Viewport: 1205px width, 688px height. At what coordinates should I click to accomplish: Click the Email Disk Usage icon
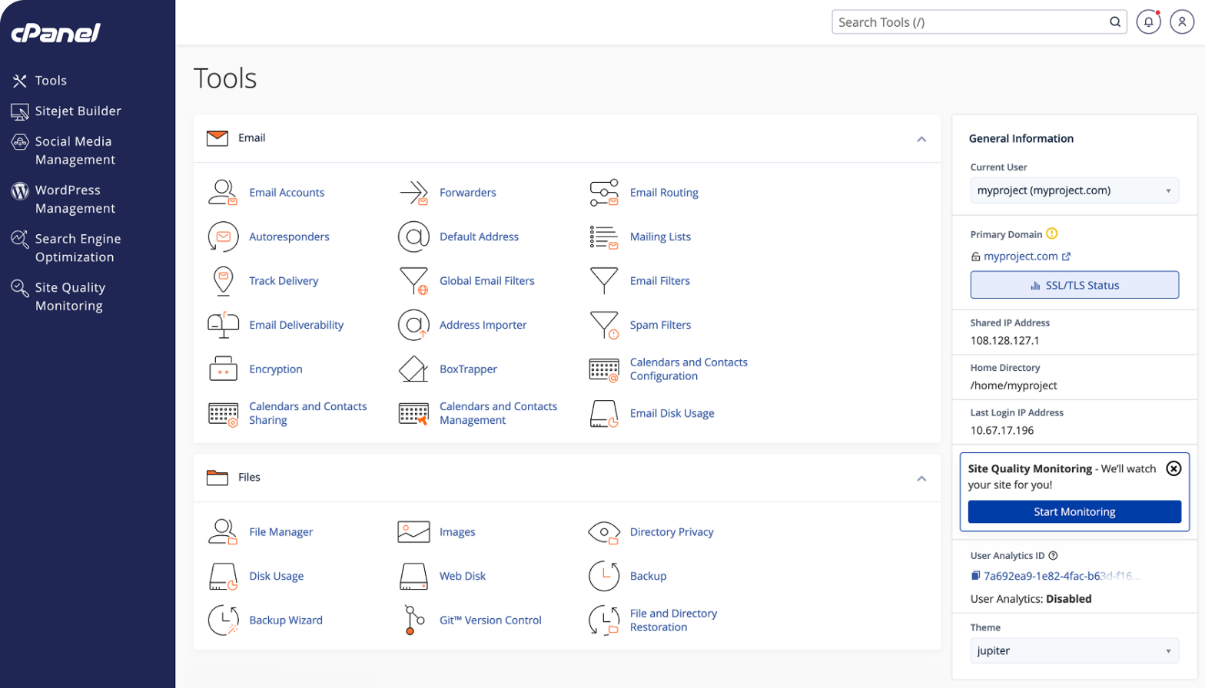click(x=604, y=413)
